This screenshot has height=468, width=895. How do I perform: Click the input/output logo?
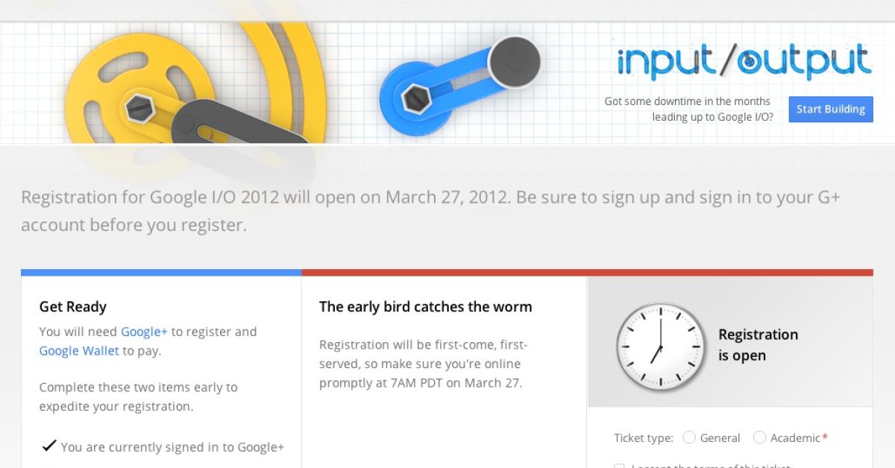744,63
